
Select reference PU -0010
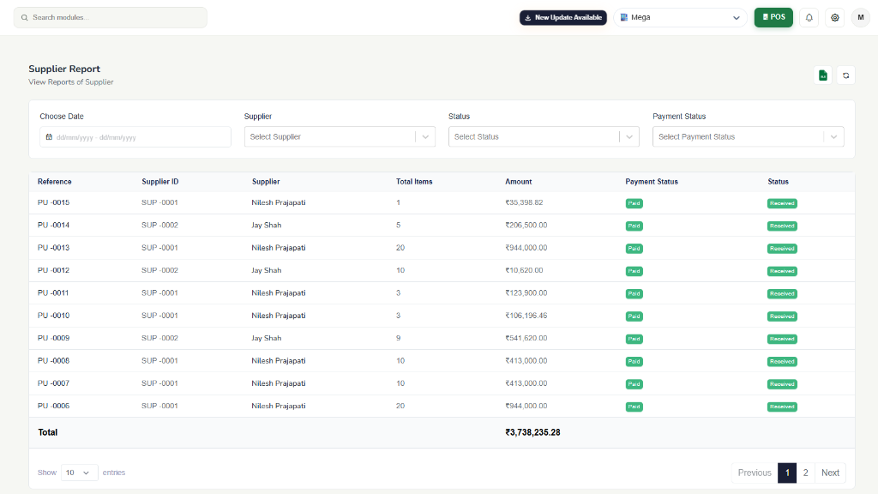click(x=53, y=316)
